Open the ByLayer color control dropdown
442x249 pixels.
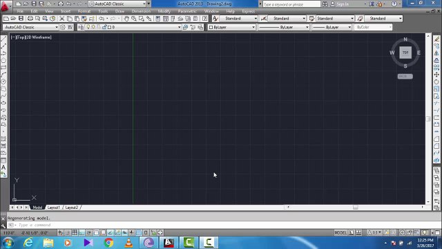tap(232, 27)
